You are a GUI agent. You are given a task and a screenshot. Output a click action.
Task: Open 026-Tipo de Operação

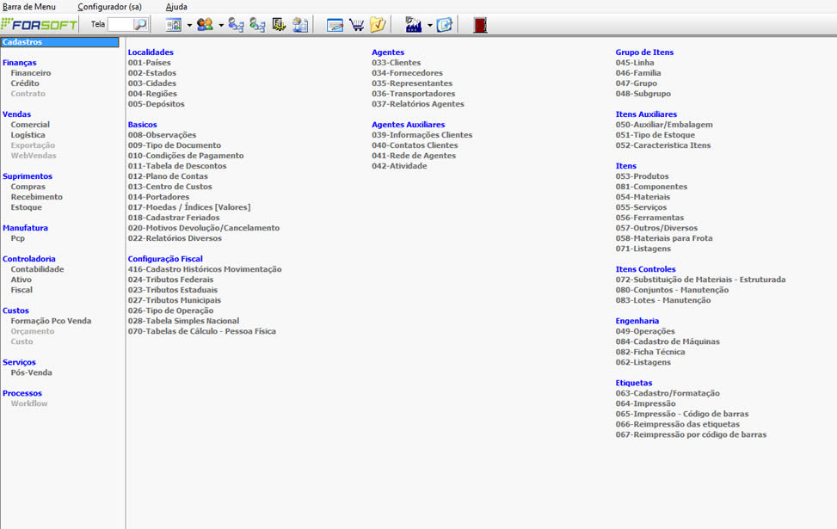tap(171, 311)
